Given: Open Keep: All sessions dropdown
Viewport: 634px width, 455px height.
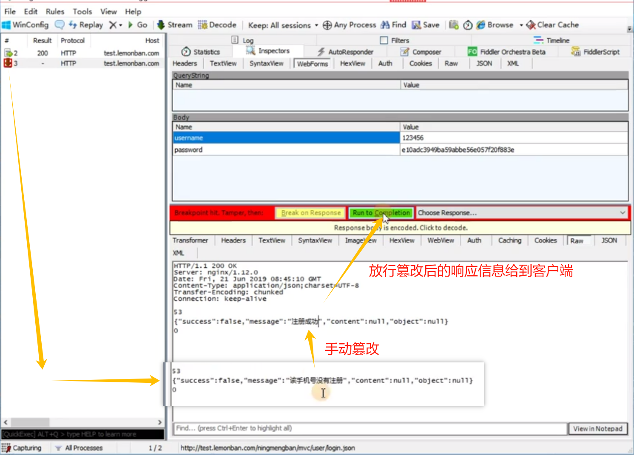Looking at the screenshot, I should tap(283, 25).
